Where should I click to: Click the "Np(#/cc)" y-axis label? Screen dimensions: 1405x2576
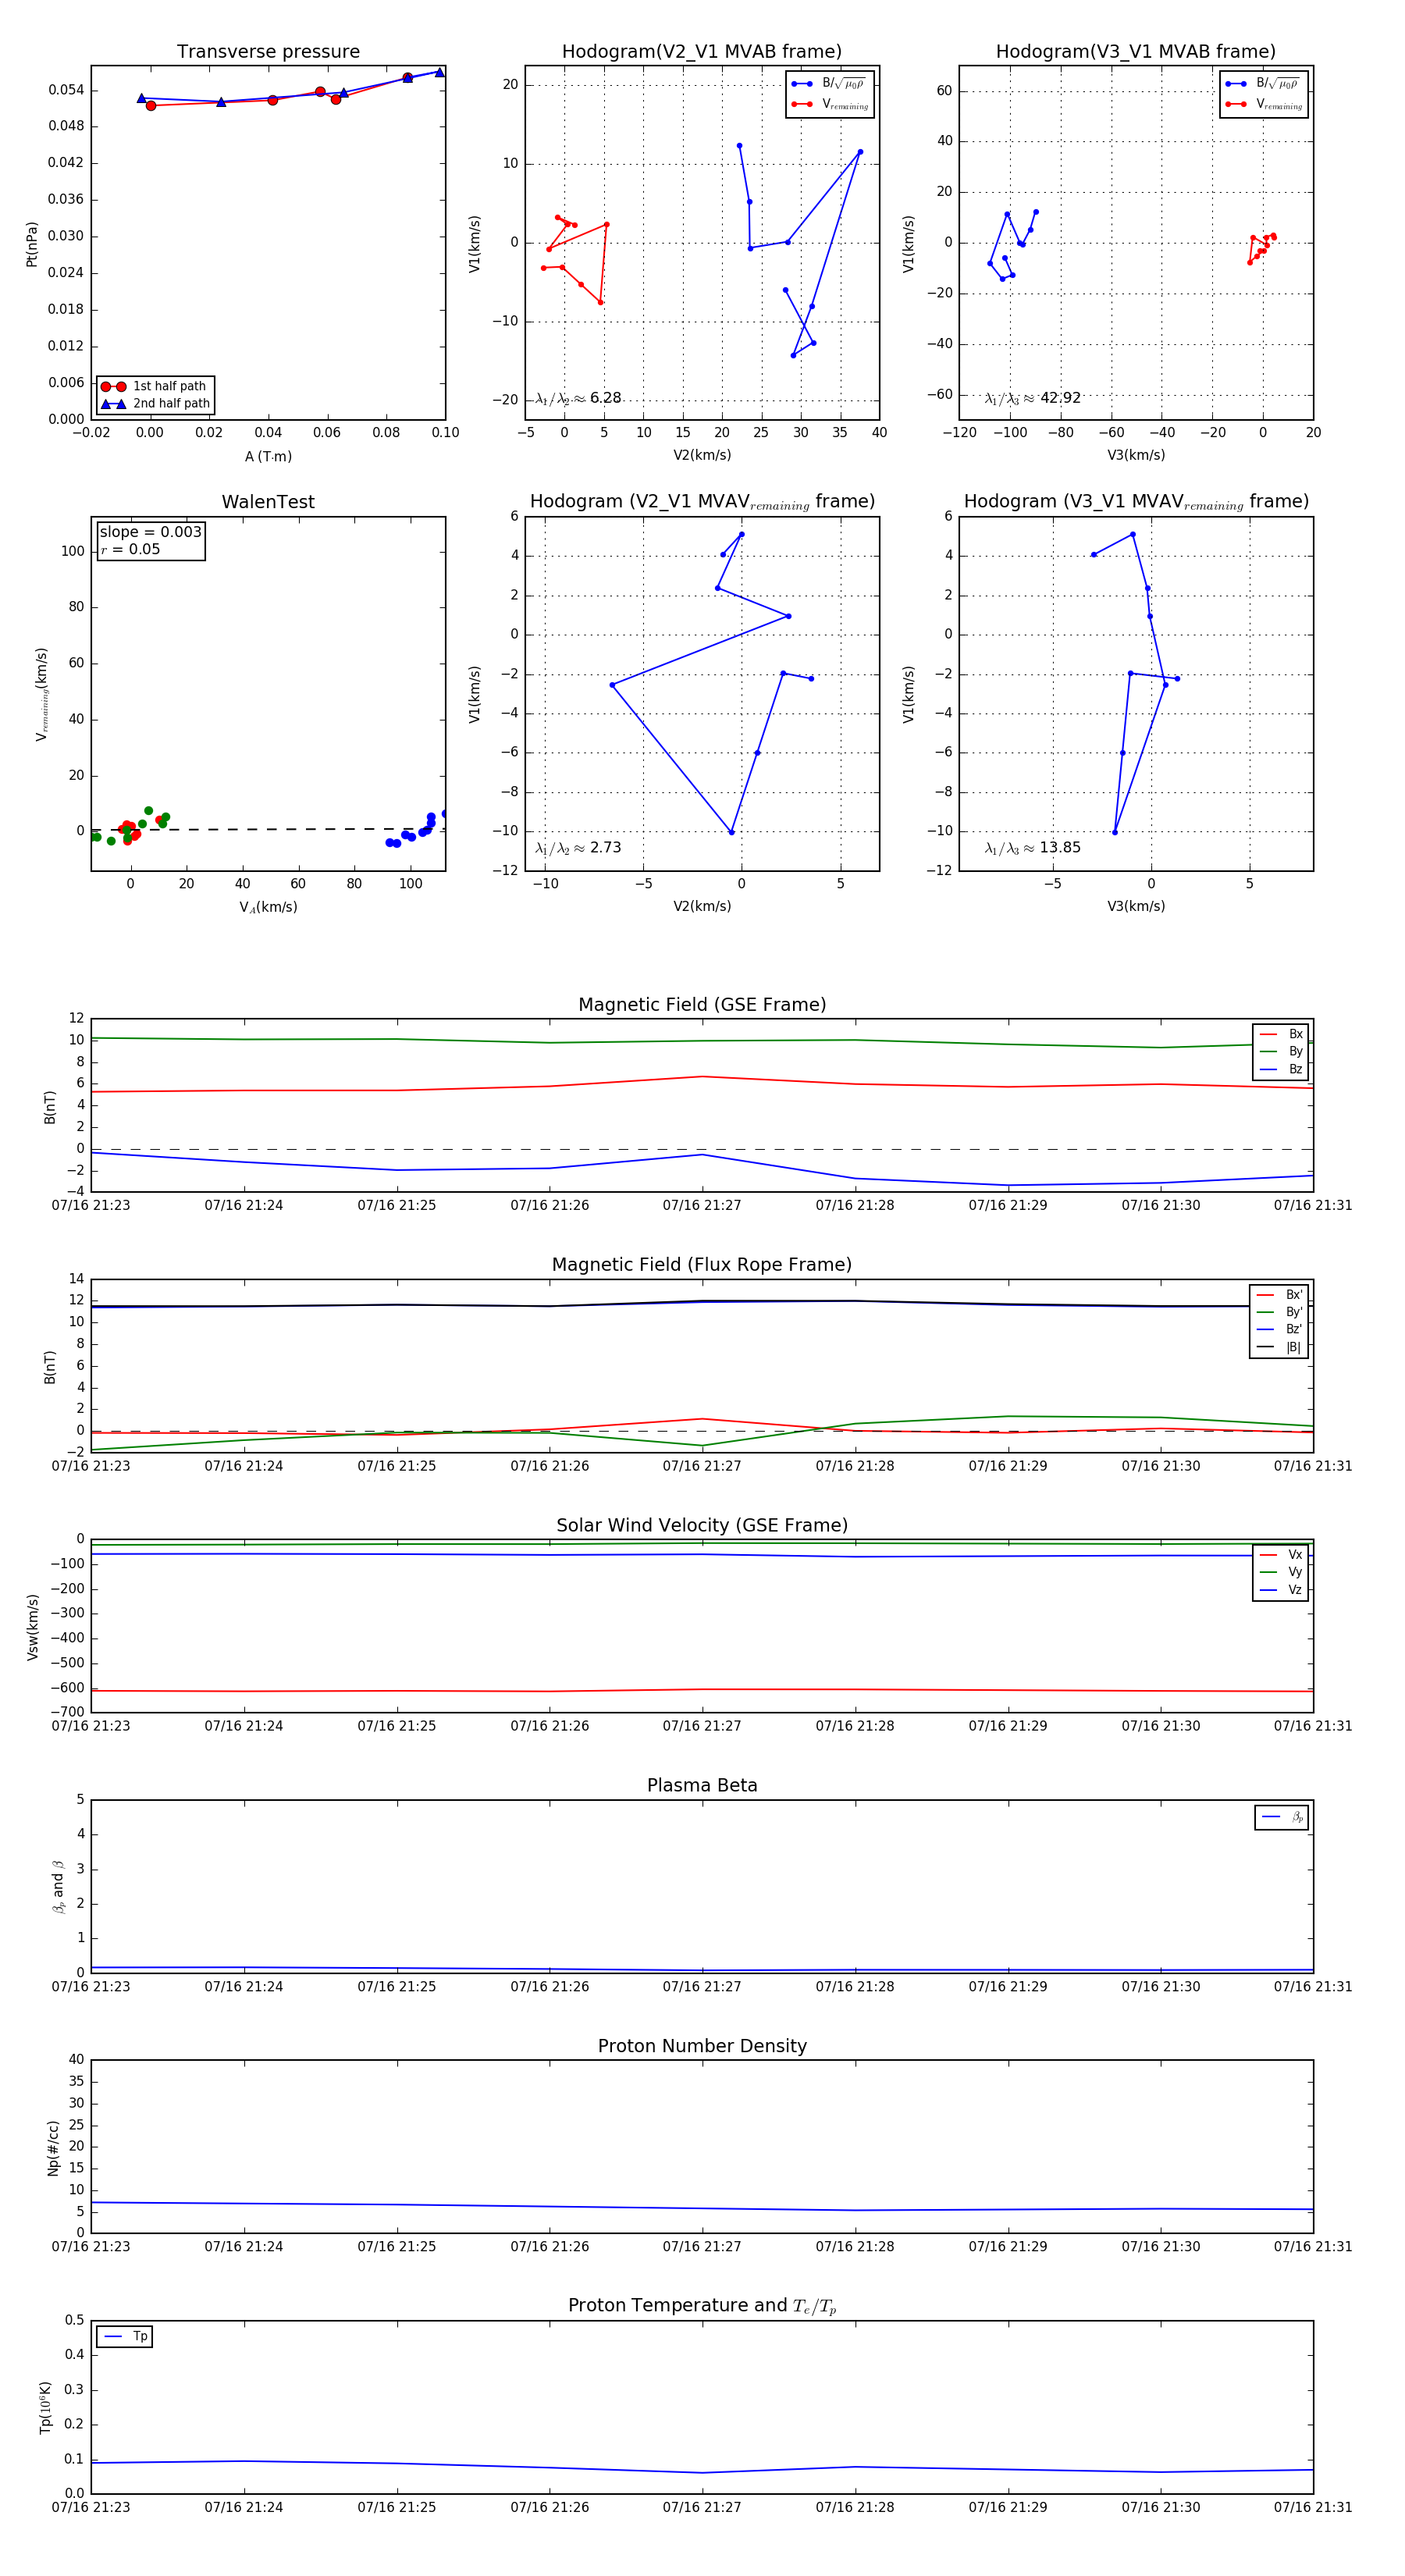(x=53, y=2147)
